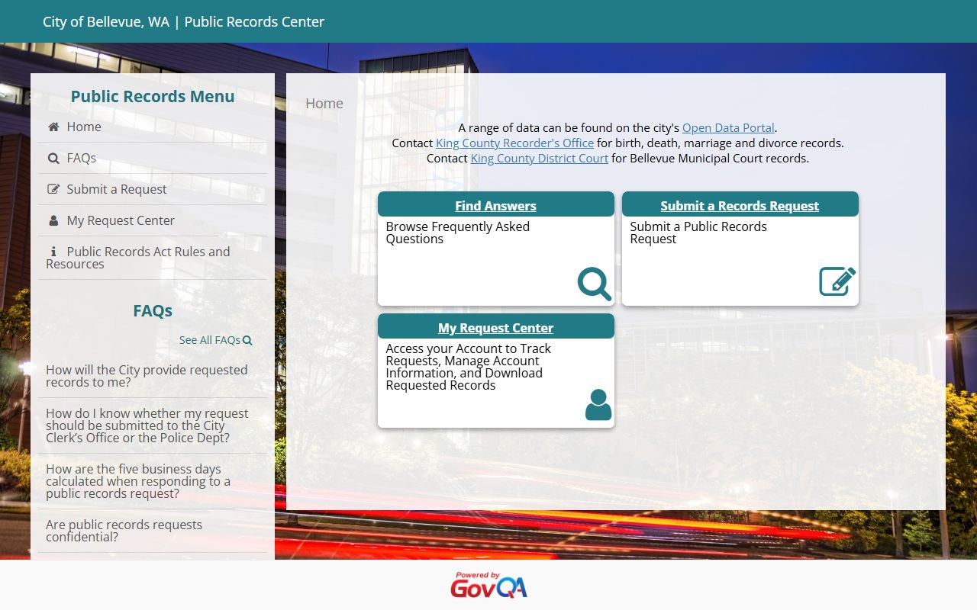The image size is (977, 610).
Task: Click the large magnifier icon in Find Answers card
Action: point(594,284)
